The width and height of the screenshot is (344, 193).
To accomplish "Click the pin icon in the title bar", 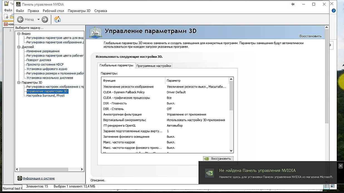I will click(x=293, y=4).
